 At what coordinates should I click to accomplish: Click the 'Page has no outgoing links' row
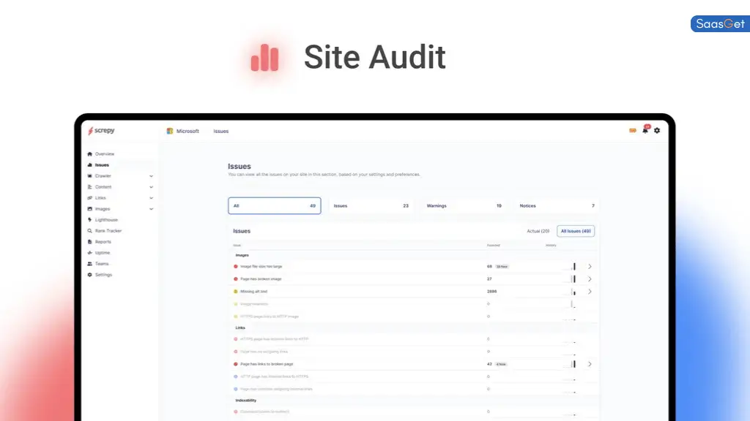(x=413, y=352)
